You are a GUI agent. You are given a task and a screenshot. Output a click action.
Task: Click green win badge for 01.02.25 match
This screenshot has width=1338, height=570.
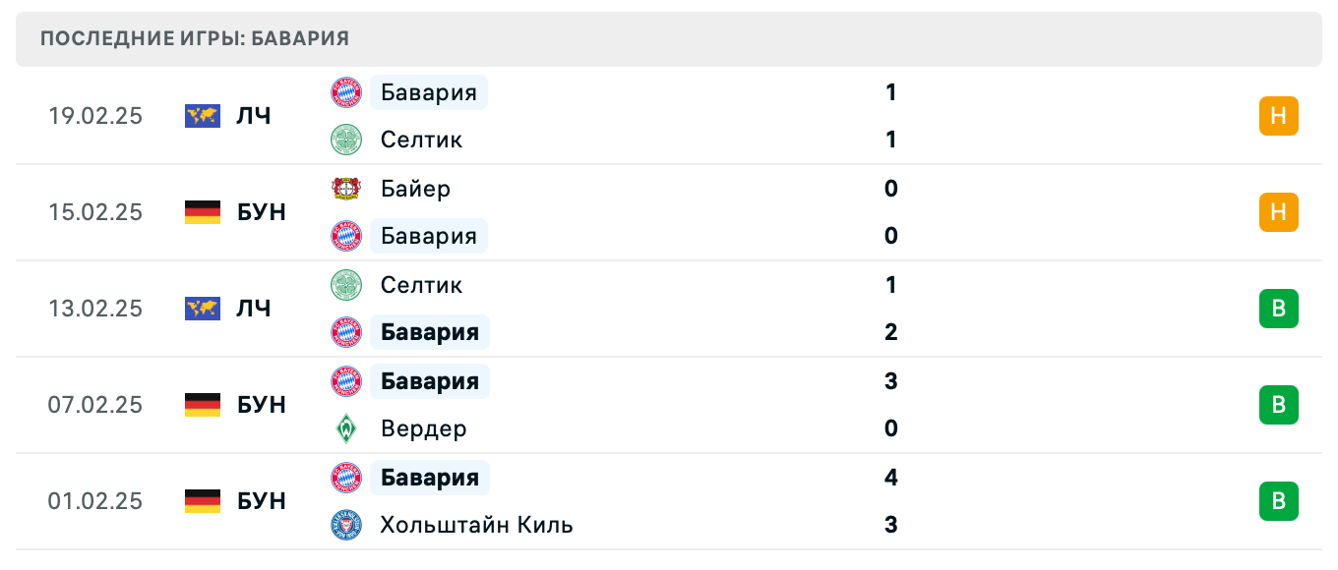[x=1278, y=501]
